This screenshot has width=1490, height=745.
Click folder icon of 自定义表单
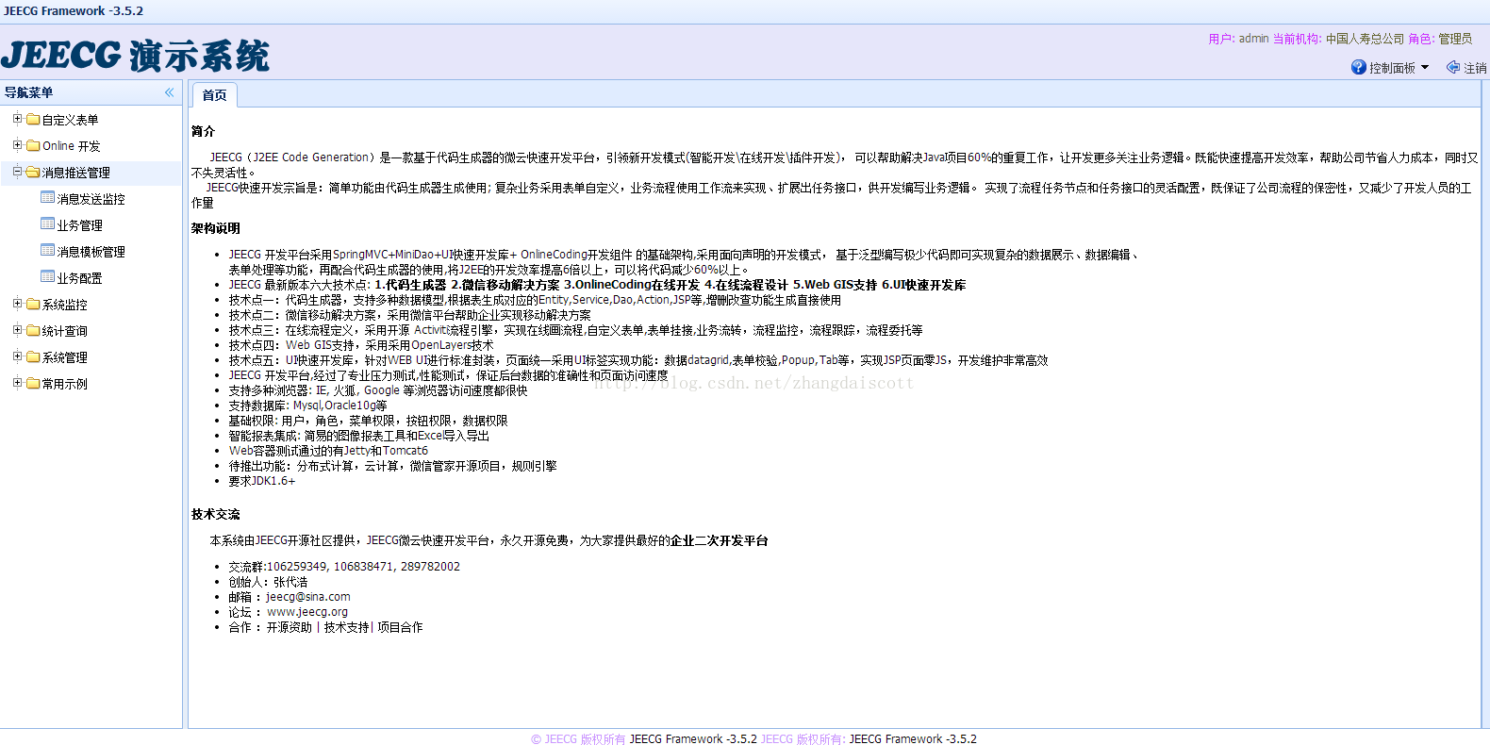(x=33, y=120)
